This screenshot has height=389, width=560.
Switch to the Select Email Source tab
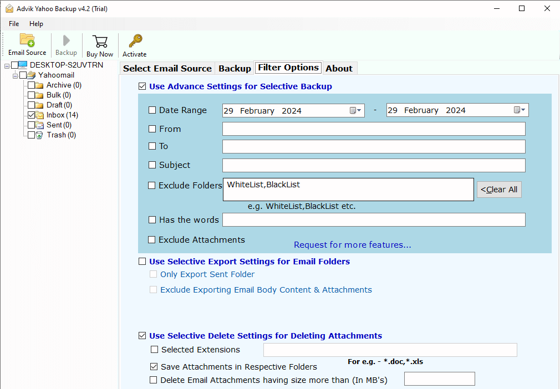tap(167, 69)
